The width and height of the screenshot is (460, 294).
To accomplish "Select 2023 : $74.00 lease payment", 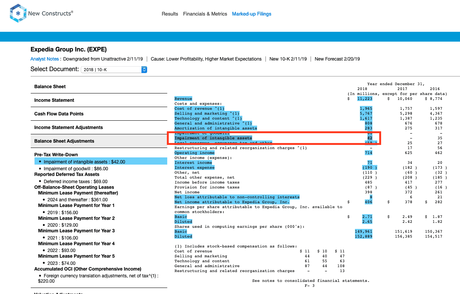I will point(61,263).
